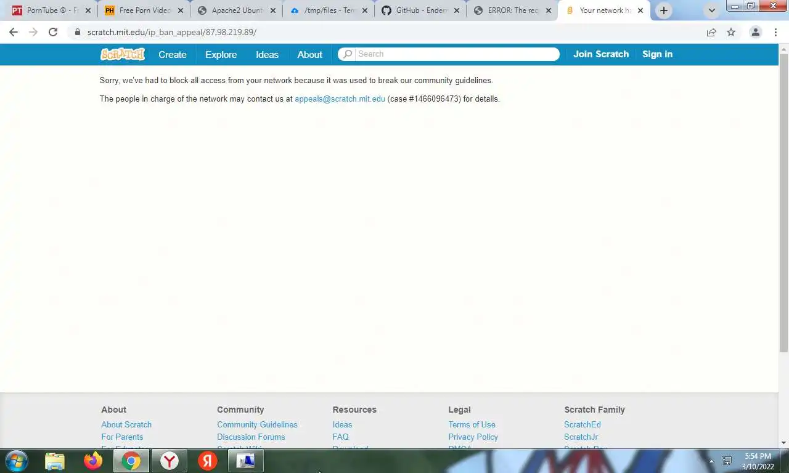Close the PornTube tab

coord(88,10)
